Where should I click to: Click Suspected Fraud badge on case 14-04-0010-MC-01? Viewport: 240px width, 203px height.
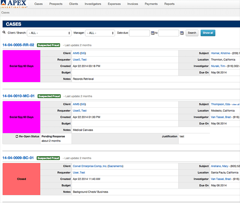(49, 96)
